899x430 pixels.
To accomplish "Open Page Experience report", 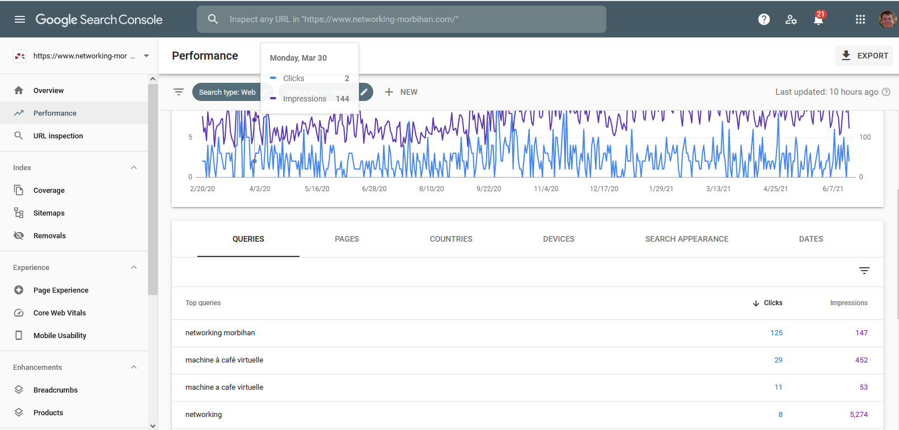I will pos(74,290).
